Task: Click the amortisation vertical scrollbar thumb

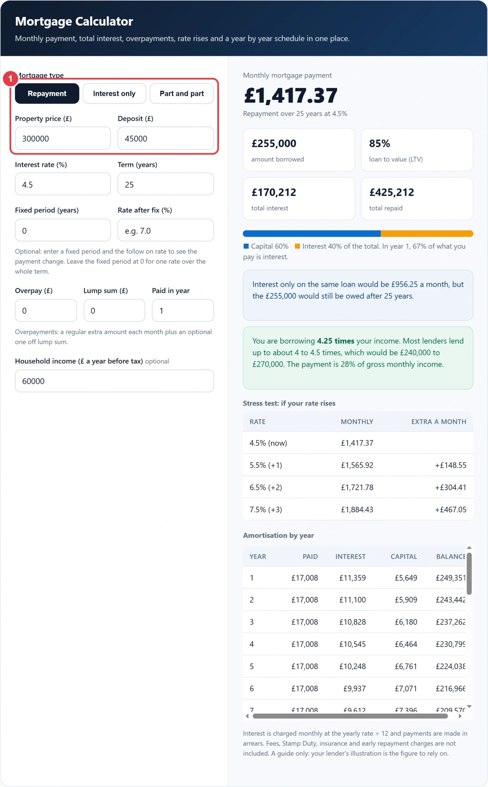Action: pos(469,574)
